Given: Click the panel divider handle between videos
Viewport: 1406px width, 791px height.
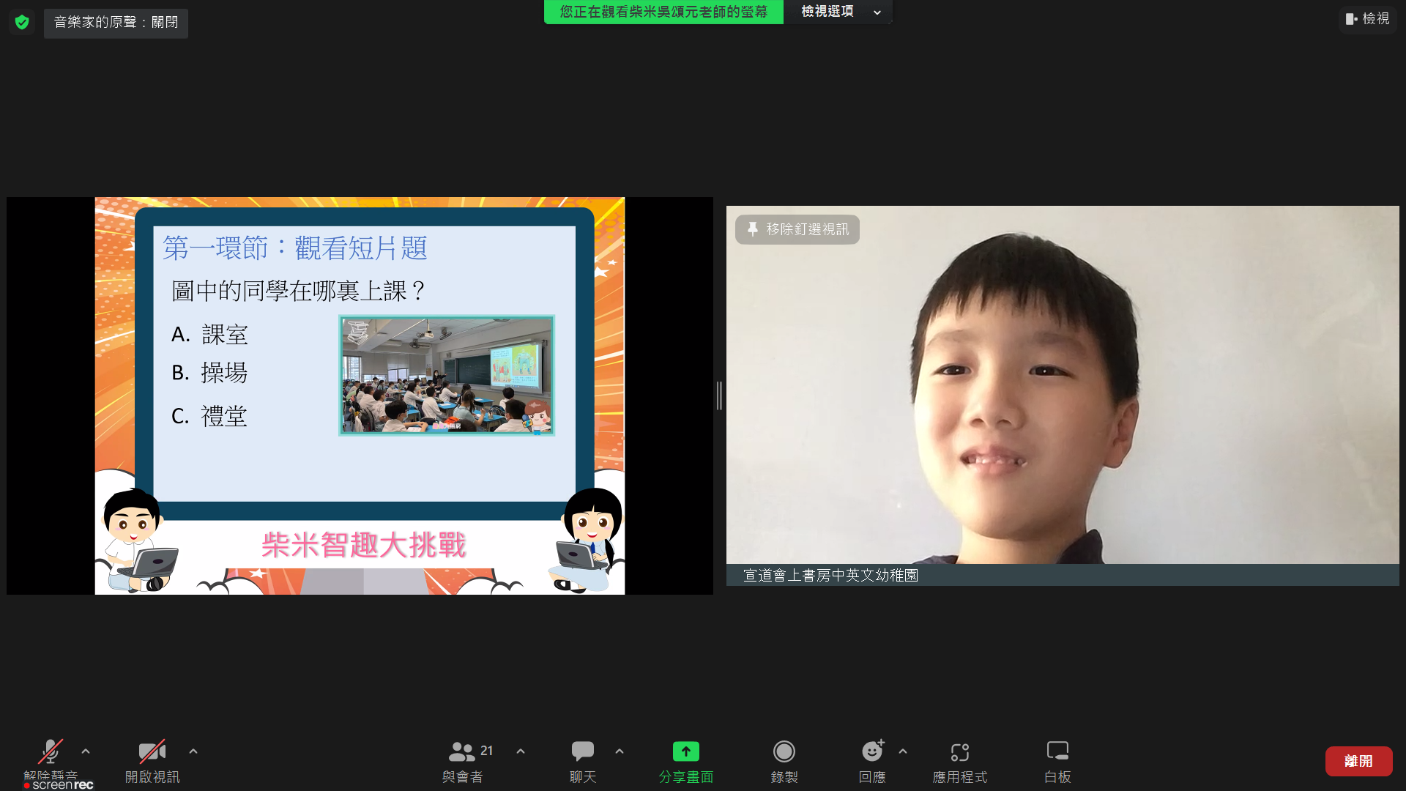Looking at the screenshot, I should tap(719, 395).
